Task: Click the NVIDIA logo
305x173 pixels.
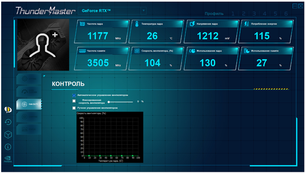Action: (x=8, y=159)
